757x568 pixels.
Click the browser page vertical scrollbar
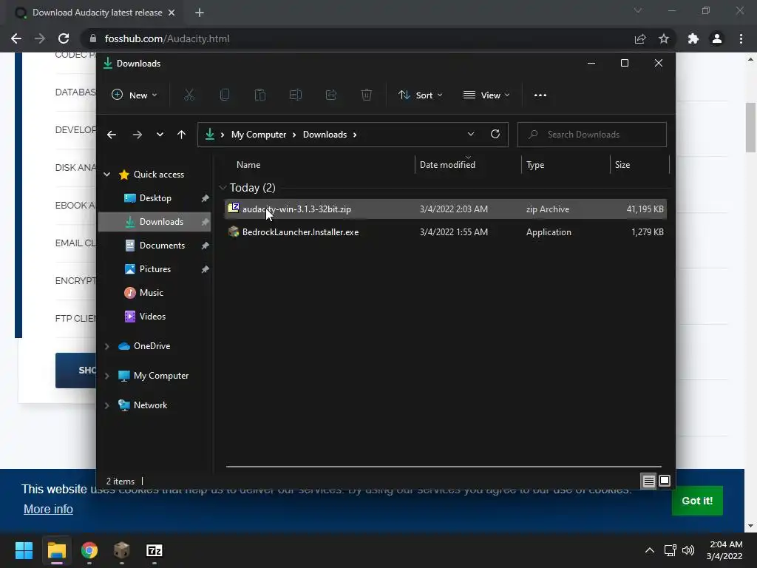tap(750, 127)
